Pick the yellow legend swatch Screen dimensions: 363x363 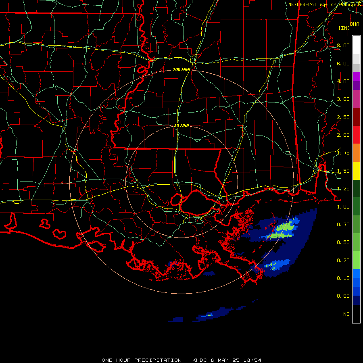356,171
